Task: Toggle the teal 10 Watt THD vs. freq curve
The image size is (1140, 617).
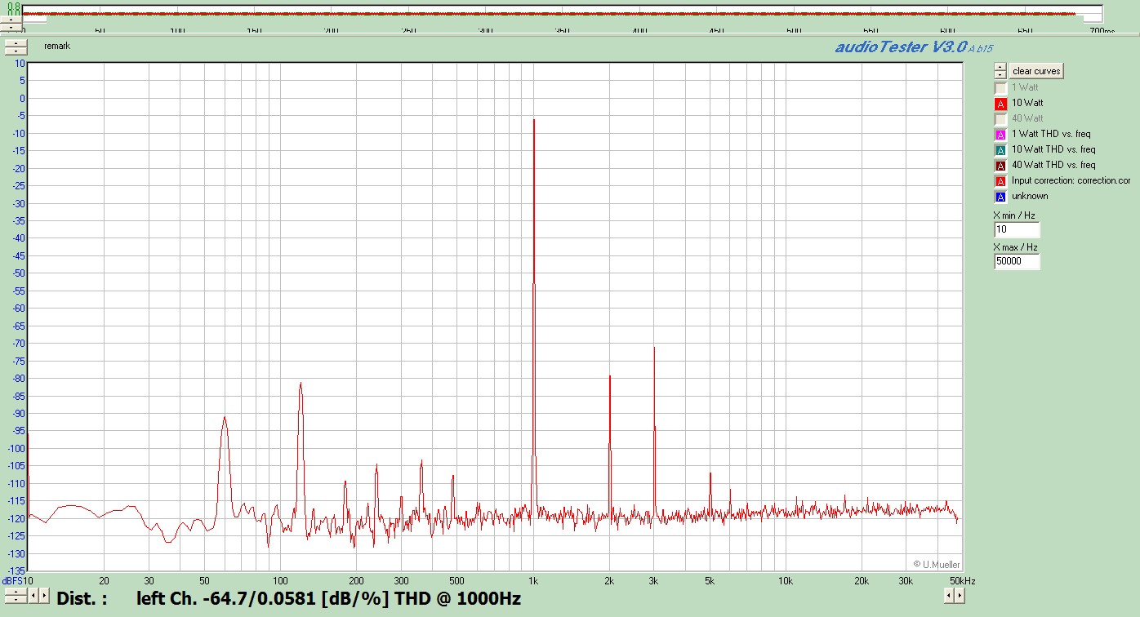Action: [x=1000, y=149]
